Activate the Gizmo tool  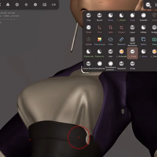tap(89, 41)
